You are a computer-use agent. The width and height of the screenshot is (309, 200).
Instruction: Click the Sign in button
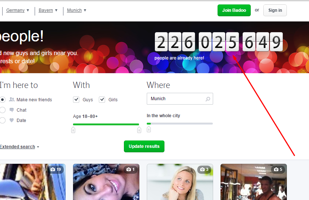(x=275, y=10)
